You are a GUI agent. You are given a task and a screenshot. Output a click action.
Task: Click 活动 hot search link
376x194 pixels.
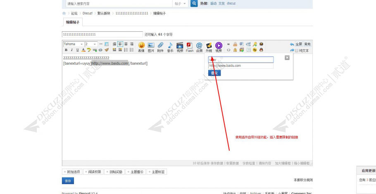point(213,4)
